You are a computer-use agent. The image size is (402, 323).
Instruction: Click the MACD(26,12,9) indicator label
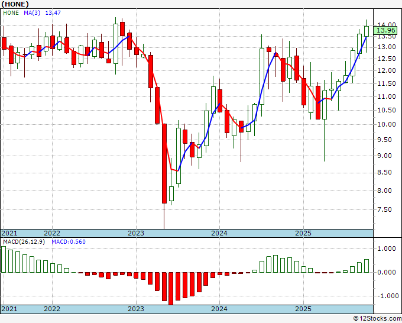[x=24, y=242]
